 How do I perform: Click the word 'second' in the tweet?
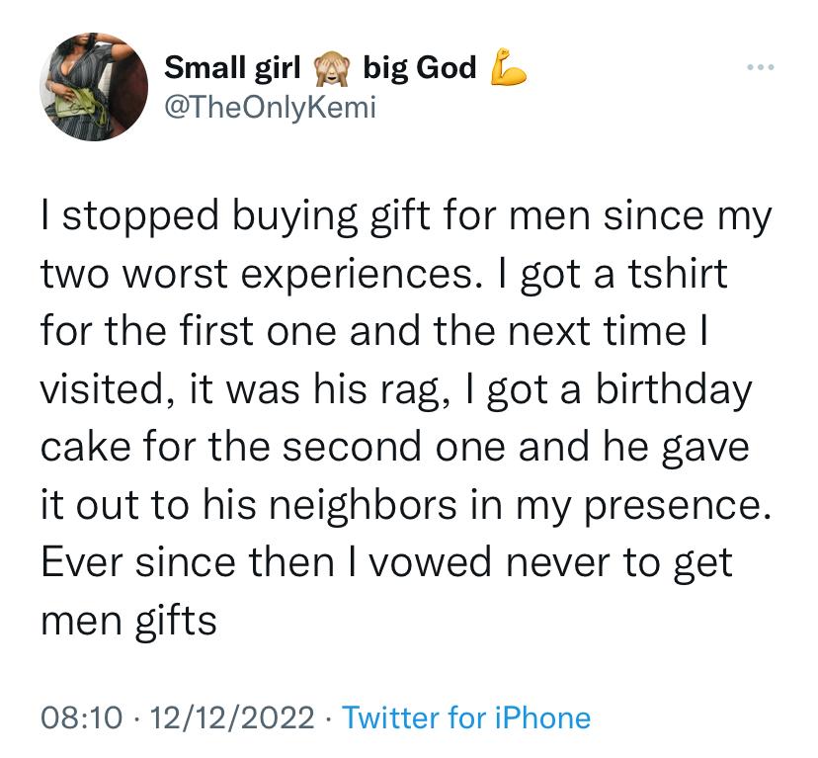point(352,447)
